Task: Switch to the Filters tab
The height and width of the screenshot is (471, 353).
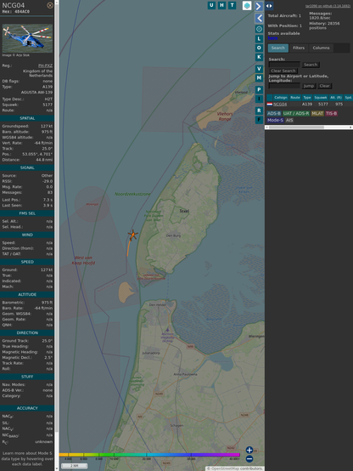Action: point(299,48)
